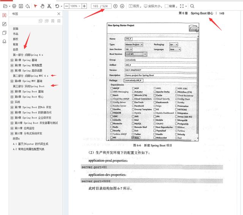Go to previous page with up-arrow circle

pos(115,6)
